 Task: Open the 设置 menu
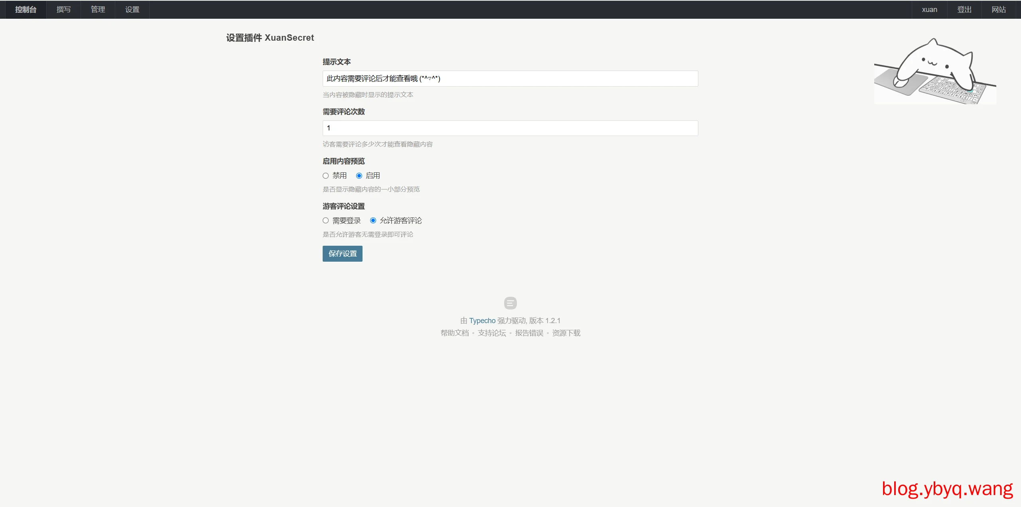coord(132,10)
